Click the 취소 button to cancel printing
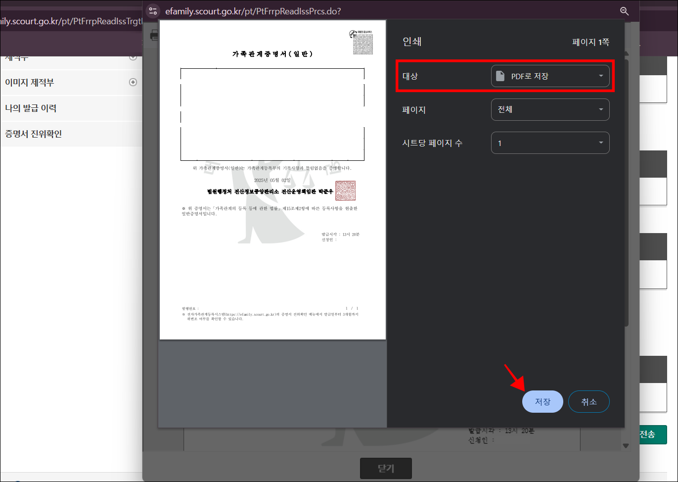This screenshot has height=482, width=678. point(589,401)
